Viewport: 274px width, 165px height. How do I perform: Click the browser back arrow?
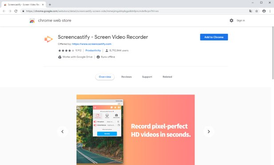(4, 11)
